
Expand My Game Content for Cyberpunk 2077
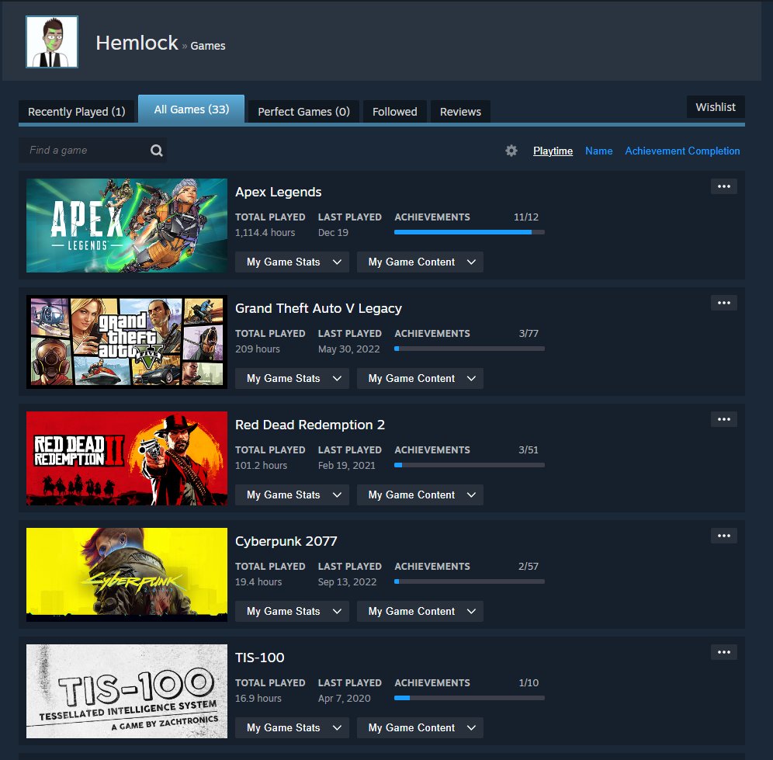pos(420,611)
